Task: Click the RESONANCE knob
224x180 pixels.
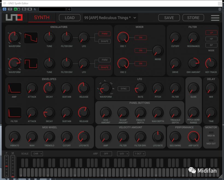Action: [193, 38]
